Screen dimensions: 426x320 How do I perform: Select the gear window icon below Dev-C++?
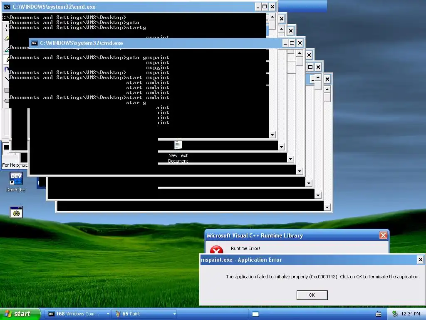[x=16, y=212]
